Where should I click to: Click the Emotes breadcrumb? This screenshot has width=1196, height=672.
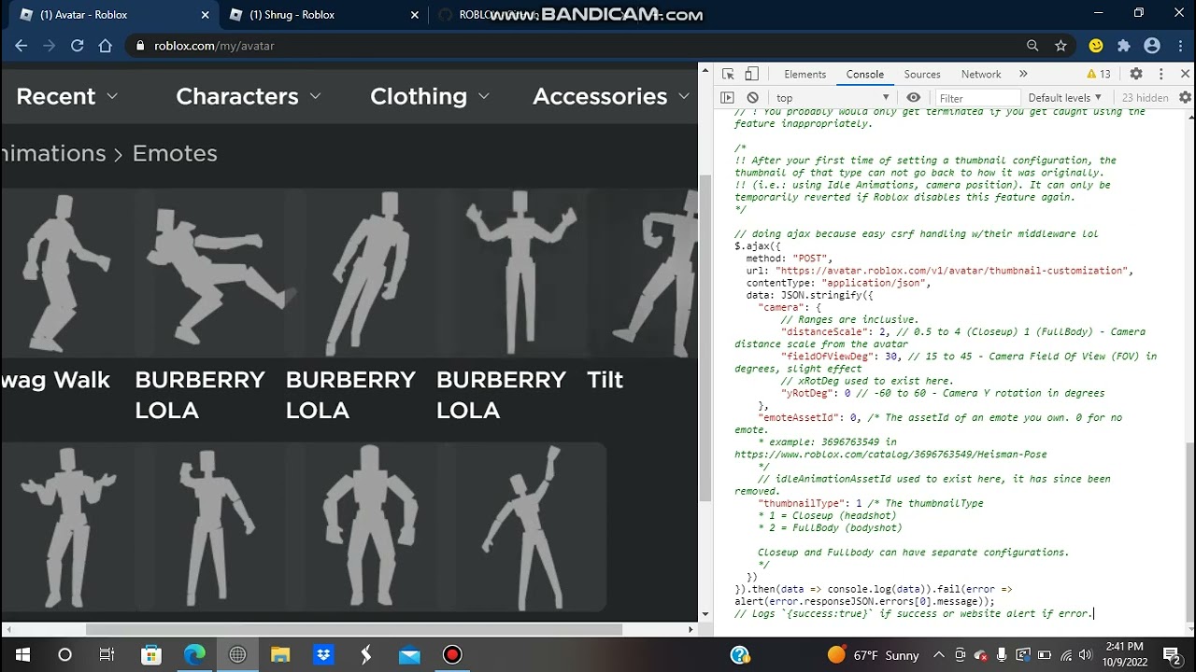point(175,153)
